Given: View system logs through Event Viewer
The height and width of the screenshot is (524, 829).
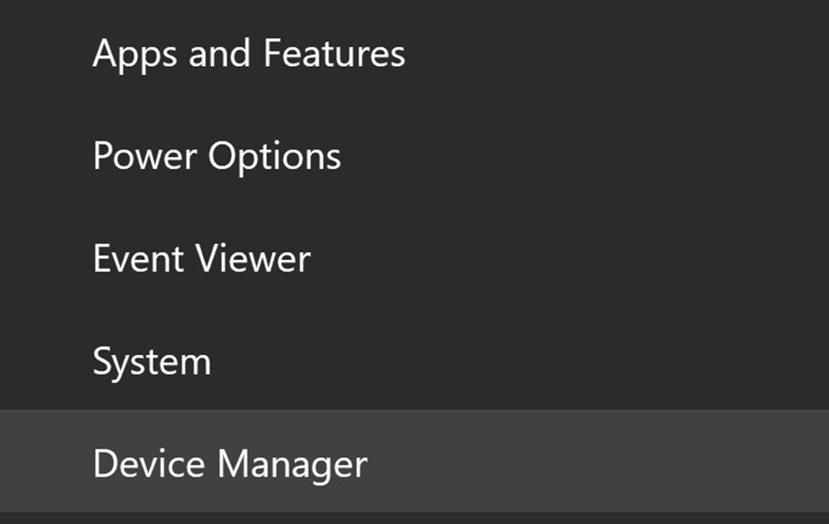Looking at the screenshot, I should coord(202,259).
